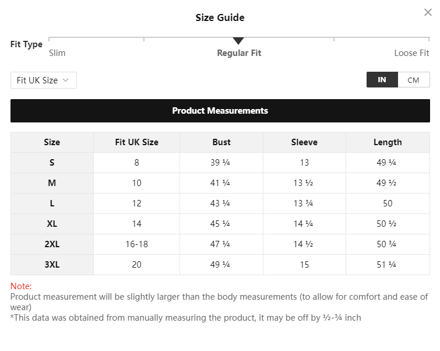Open the Fit UK Size dropdown
This screenshot has height=351, width=440.
43,80
